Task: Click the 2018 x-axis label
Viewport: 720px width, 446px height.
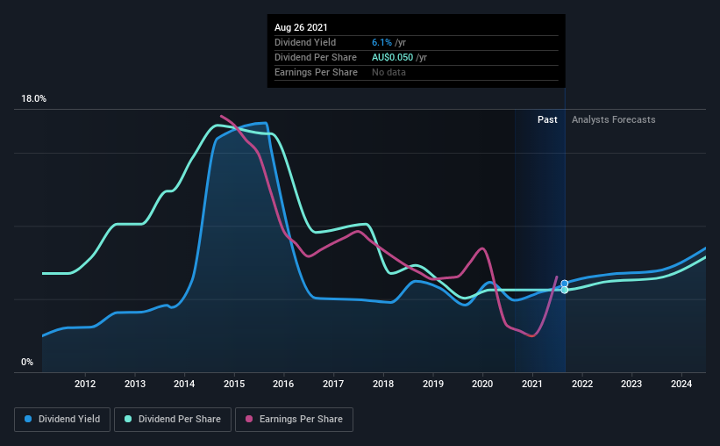Action: 383,384
